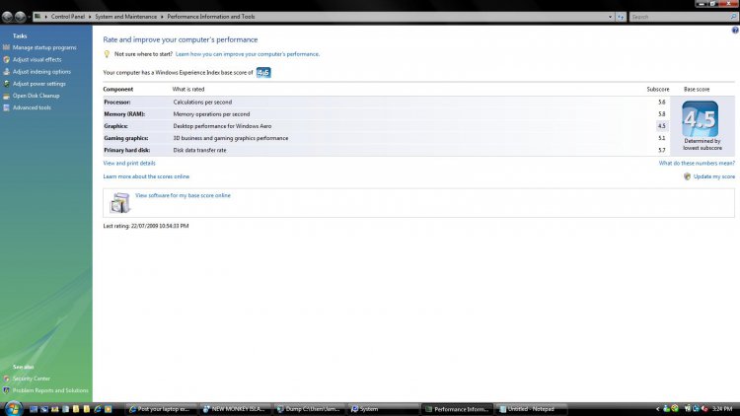
Task: Click Performance Inform... taskbar button
Action: point(457,409)
